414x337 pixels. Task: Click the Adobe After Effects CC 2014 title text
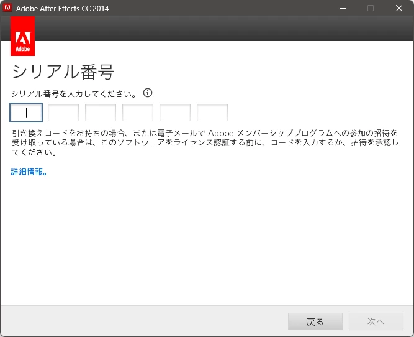coord(62,9)
